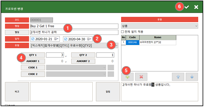Click the red 유형 label beside type dropdown
The width and height of the screenshot is (212, 107).
[17, 45]
